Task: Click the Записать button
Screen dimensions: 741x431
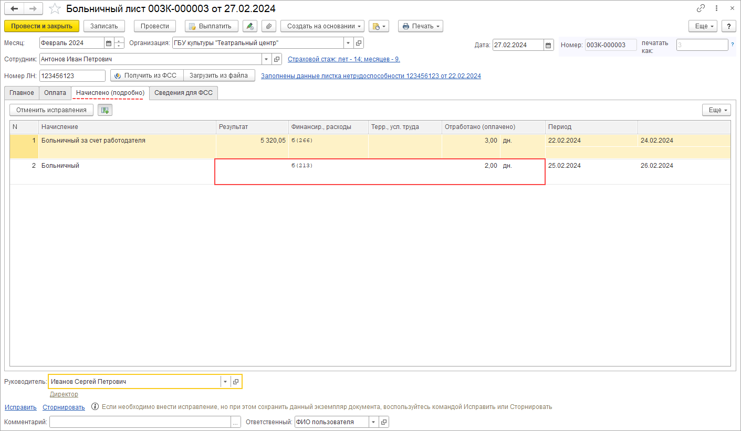Action: (104, 26)
